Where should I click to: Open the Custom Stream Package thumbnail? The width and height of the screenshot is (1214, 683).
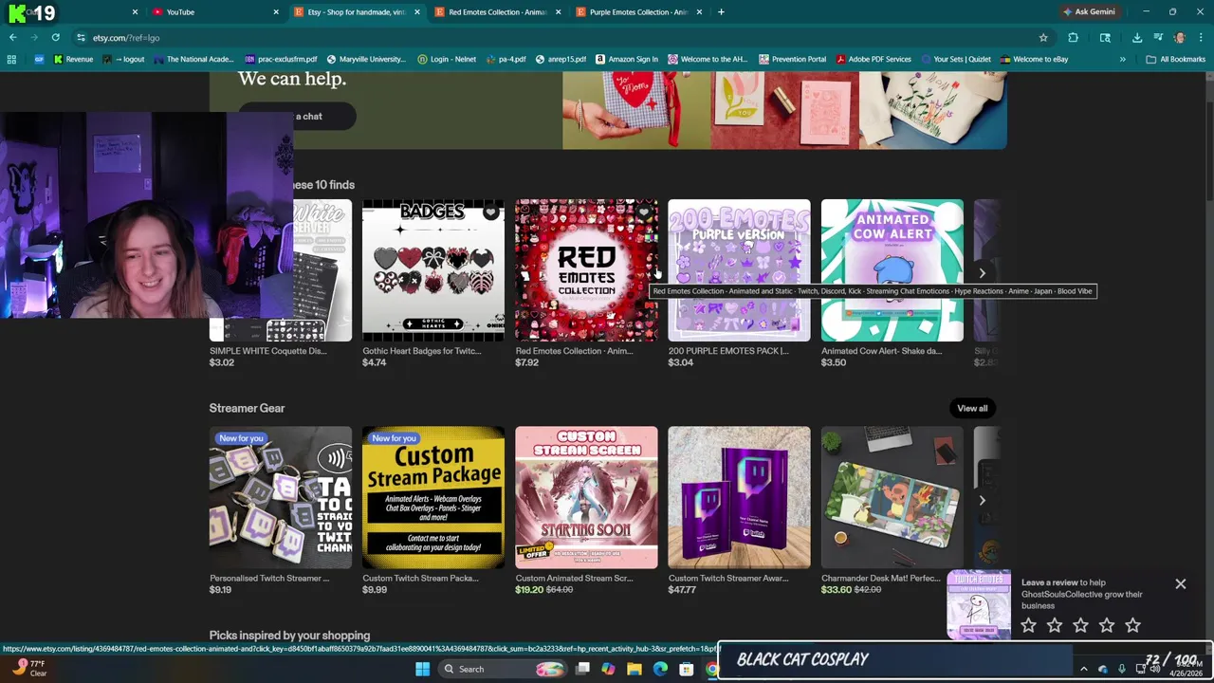pyautogui.click(x=432, y=498)
